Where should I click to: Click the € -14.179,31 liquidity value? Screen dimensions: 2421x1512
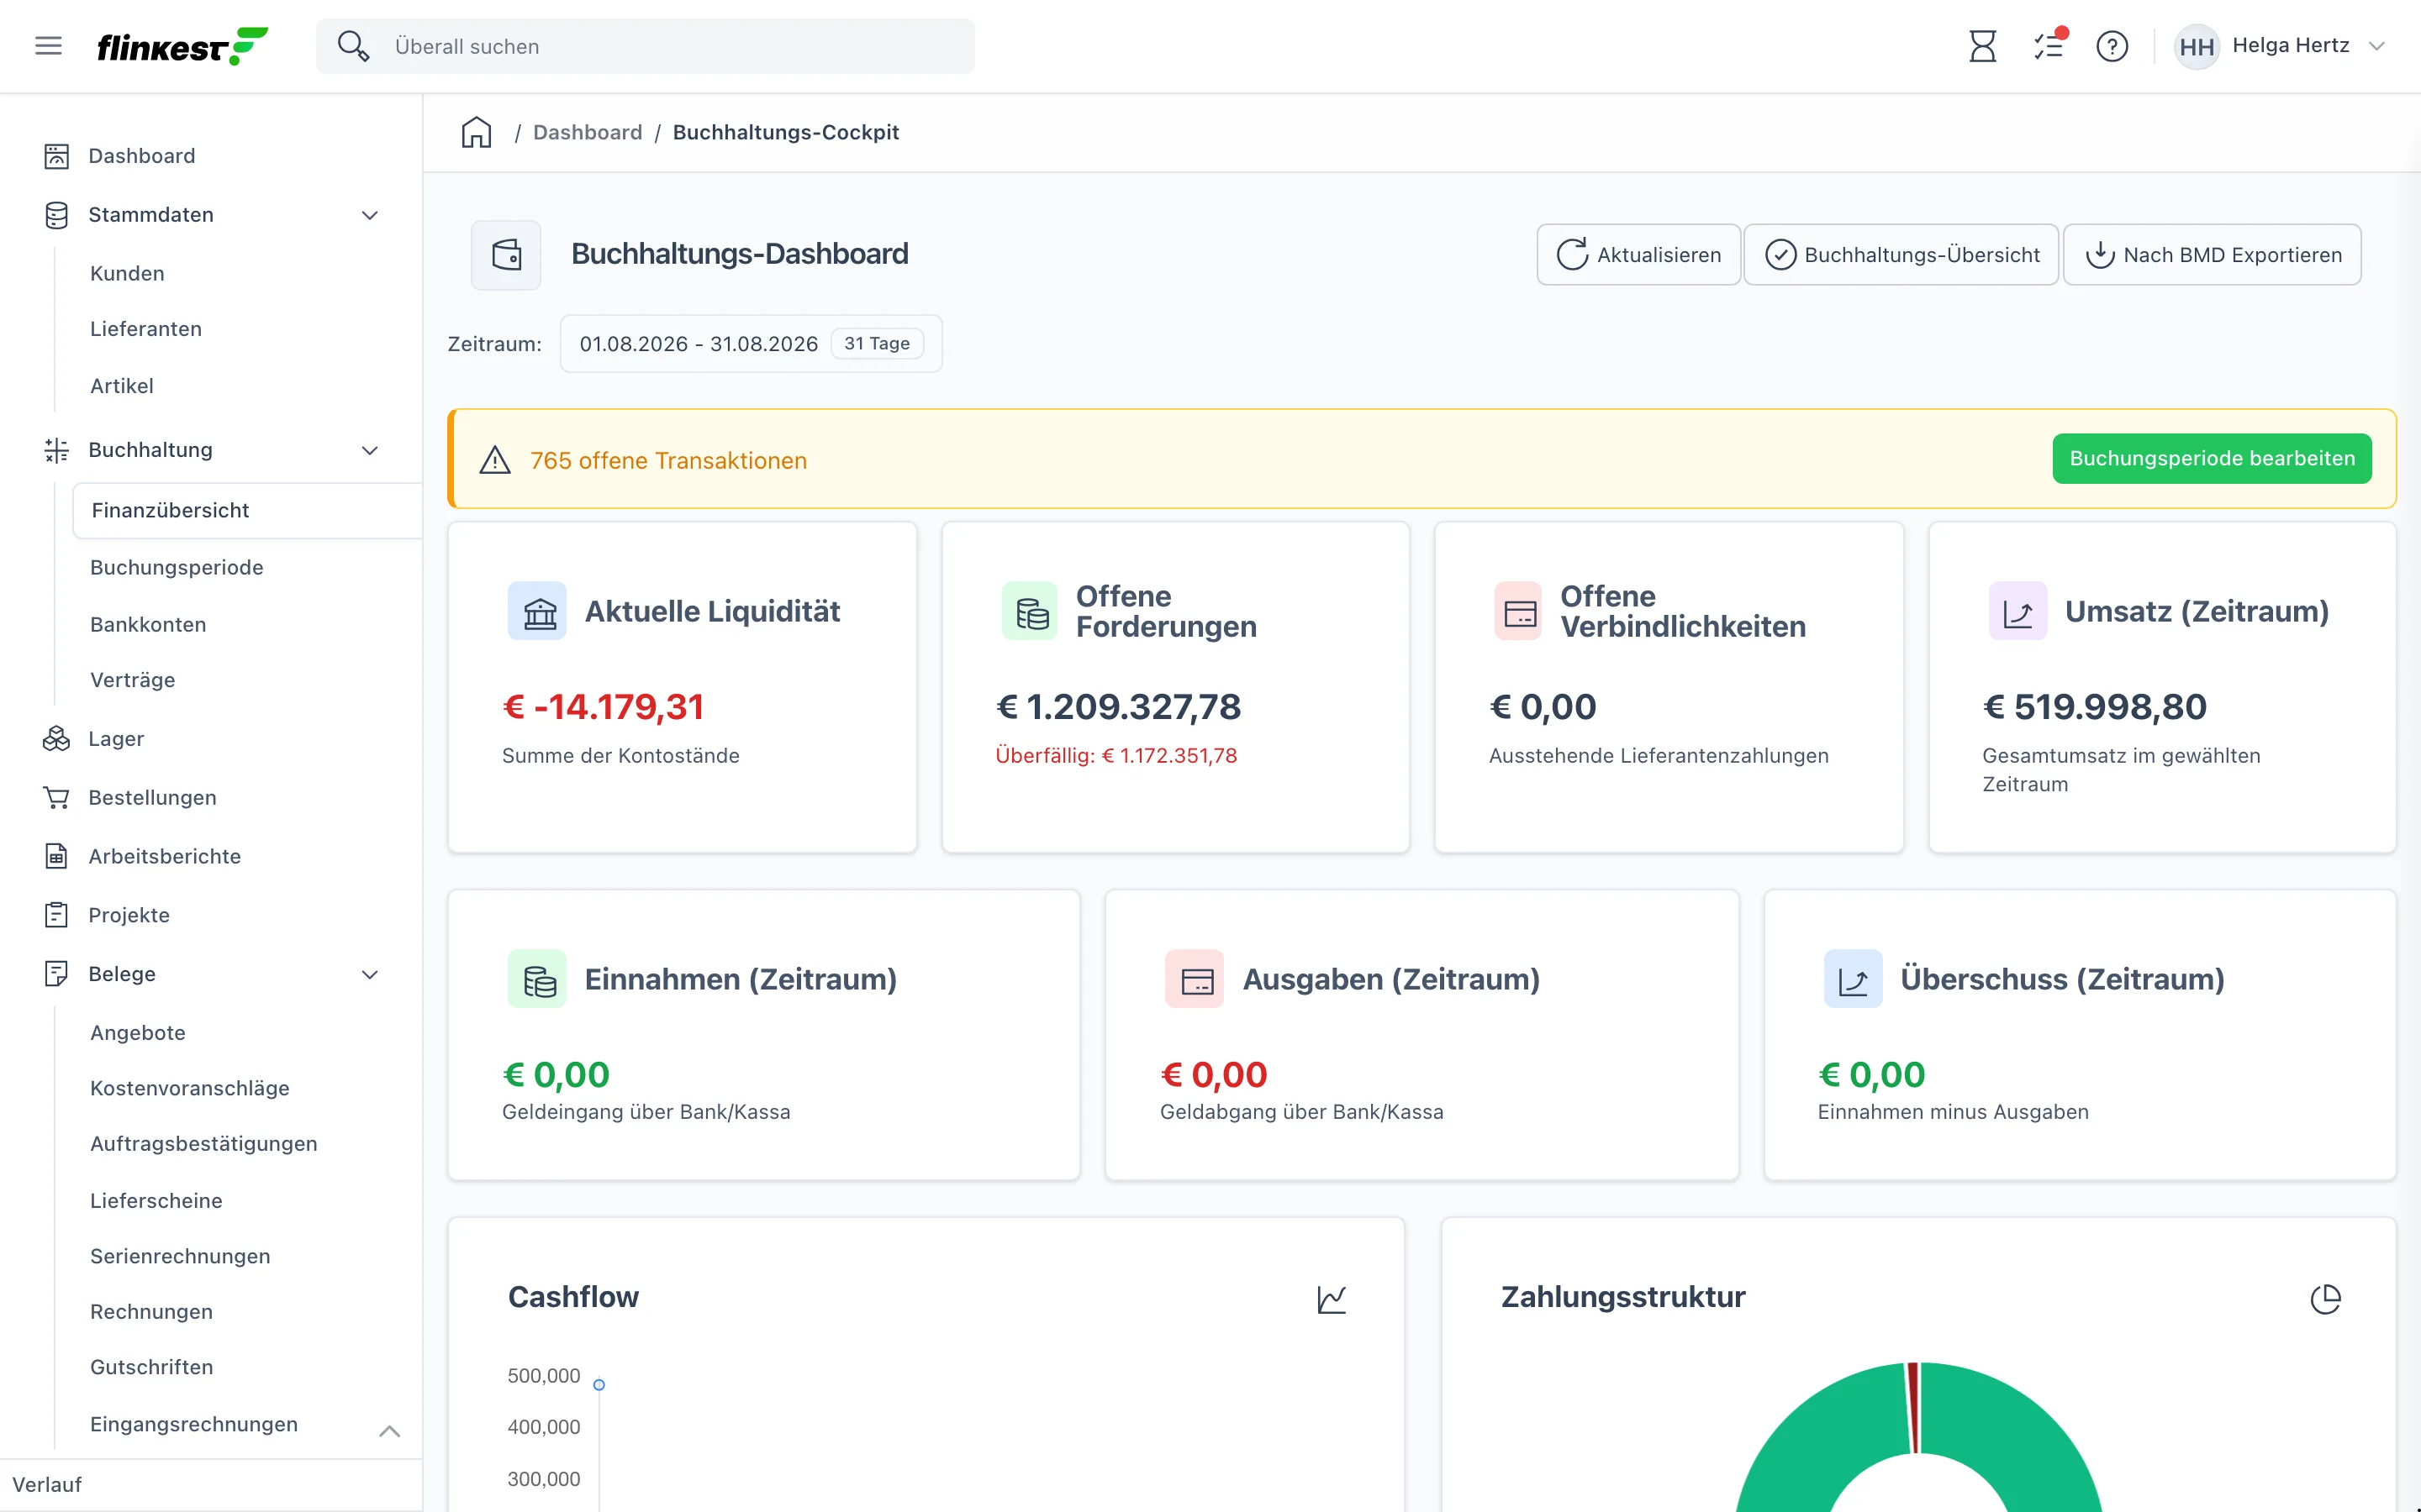tap(604, 707)
